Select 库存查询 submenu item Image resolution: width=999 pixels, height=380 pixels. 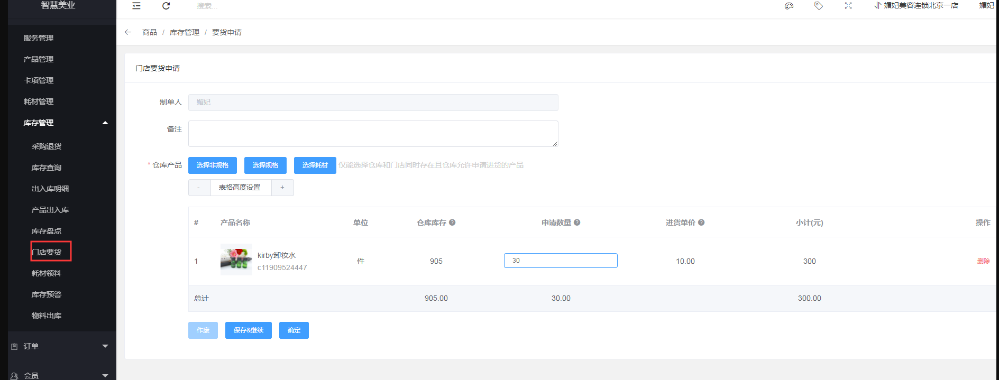[47, 168]
